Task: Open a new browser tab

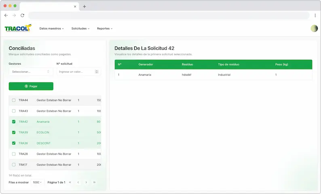Action: click(84, 6)
